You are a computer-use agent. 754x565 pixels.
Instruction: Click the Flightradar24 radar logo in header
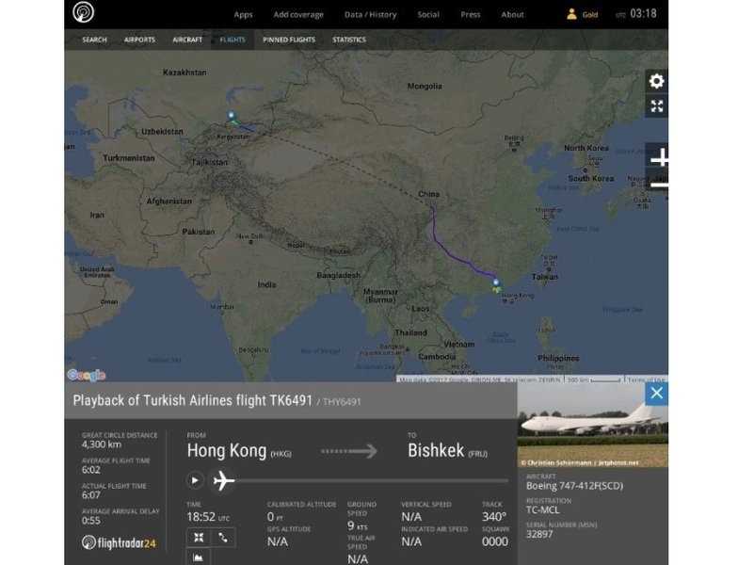coord(86,13)
